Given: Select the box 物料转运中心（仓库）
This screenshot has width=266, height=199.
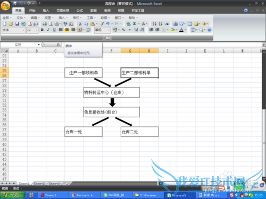Looking at the screenshot, I should click(x=111, y=92).
